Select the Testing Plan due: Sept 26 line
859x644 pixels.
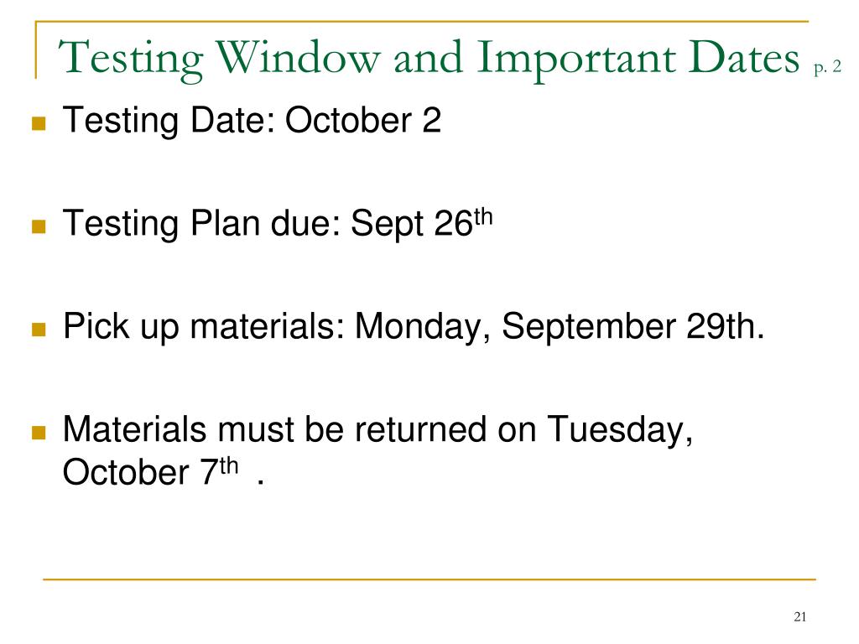268,225
